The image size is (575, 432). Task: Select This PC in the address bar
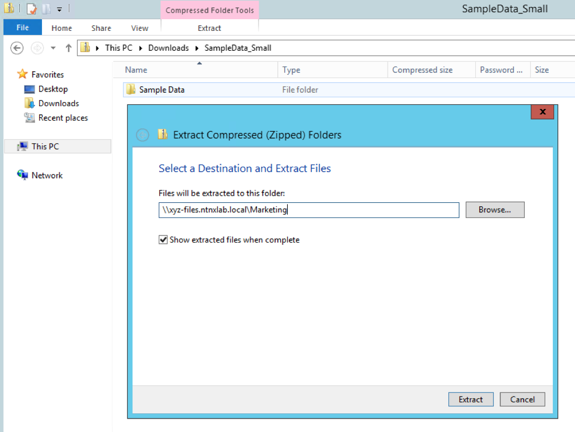(x=119, y=48)
